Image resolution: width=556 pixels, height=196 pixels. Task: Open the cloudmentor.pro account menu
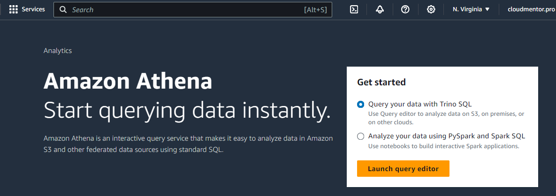pos(531,9)
